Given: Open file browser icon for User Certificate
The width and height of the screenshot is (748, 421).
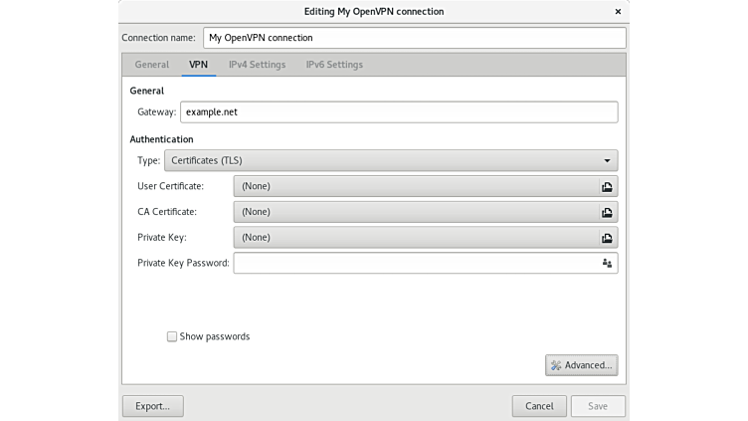Looking at the screenshot, I should click(x=606, y=186).
